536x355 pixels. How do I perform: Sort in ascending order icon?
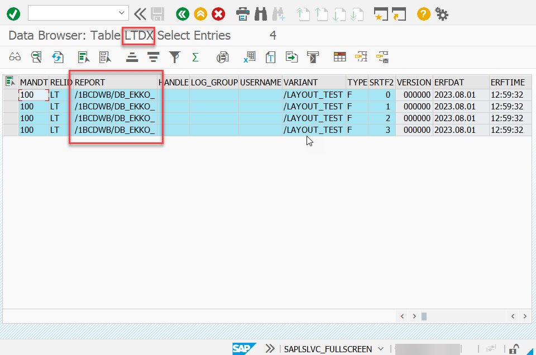pyautogui.click(x=132, y=57)
